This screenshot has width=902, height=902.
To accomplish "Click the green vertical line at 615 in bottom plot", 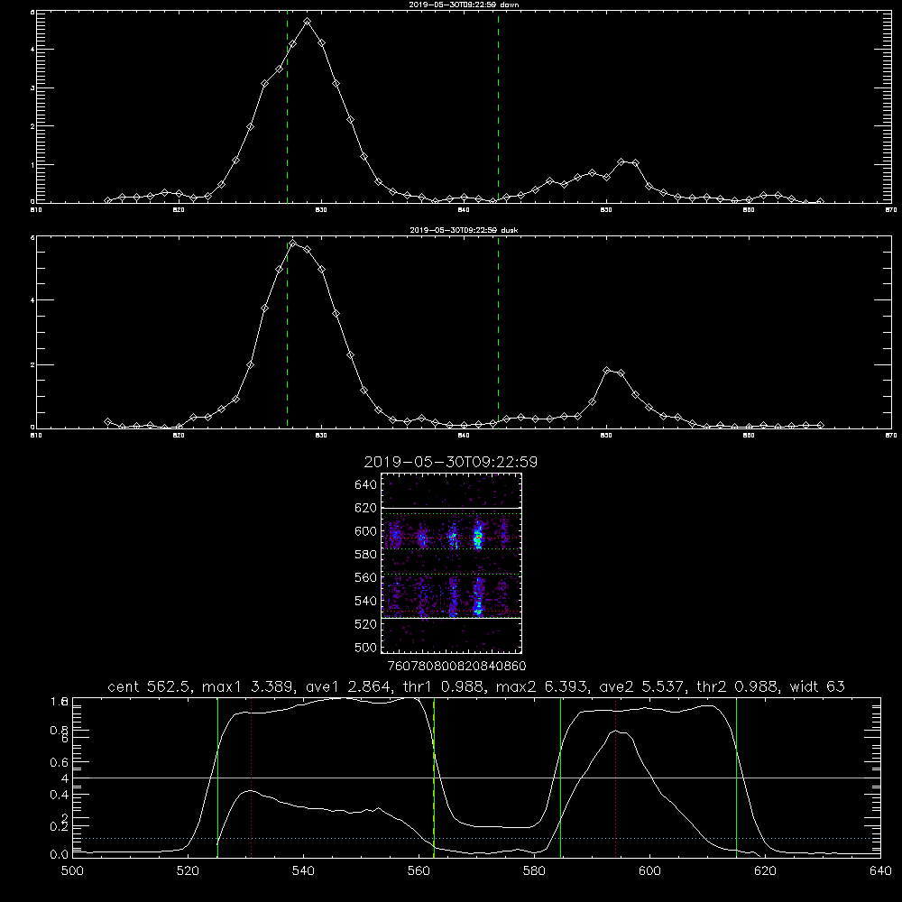I will click(736, 778).
